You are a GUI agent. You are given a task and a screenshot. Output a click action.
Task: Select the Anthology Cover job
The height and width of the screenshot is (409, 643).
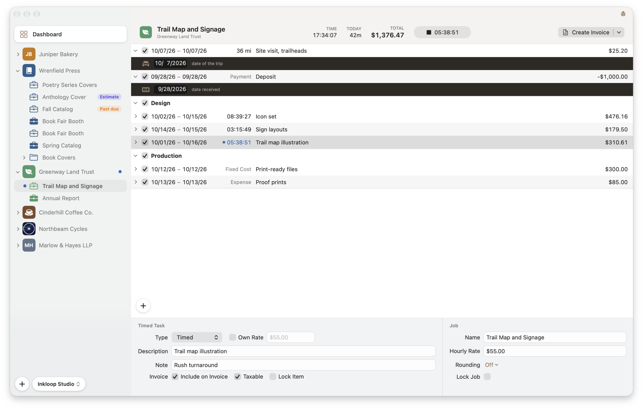click(x=71, y=97)
